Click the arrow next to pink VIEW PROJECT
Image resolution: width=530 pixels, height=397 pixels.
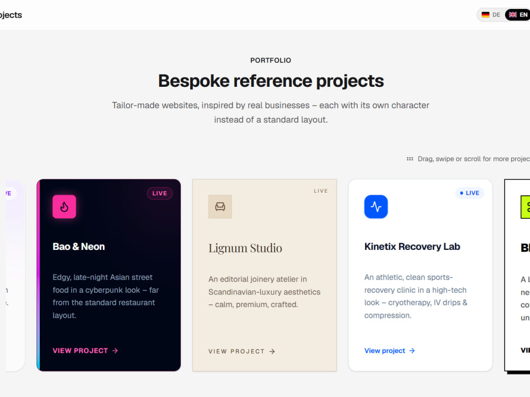point(115,351)
